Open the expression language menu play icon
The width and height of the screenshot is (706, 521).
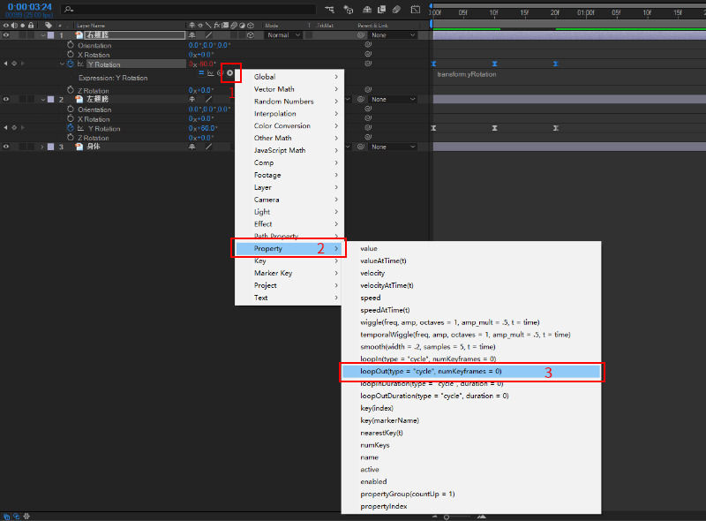pos(230,73)
